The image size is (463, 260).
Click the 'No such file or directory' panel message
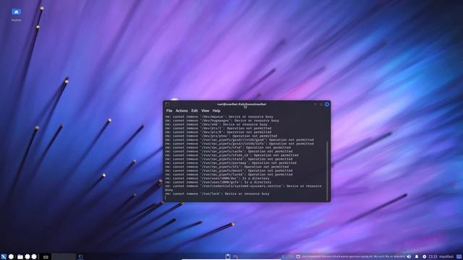tap(353, 257)
